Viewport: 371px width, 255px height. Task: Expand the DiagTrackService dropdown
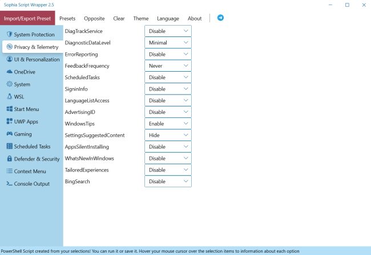pyautogui.click(x=168, y=31)
